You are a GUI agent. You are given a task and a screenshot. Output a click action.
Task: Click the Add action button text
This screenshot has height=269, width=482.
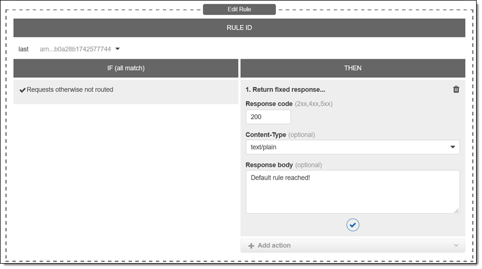tap(274, 245)
